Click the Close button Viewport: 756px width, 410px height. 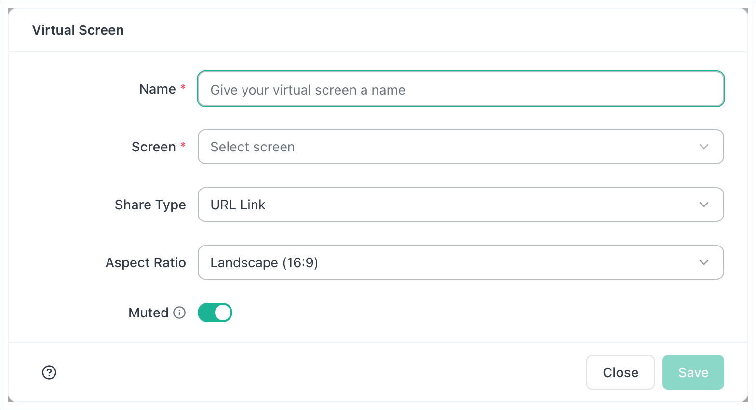(x=621, y=372)
